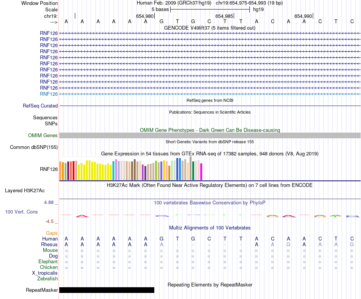
Task: Open the RepeatMasker track label
Action: coord(42,290)
